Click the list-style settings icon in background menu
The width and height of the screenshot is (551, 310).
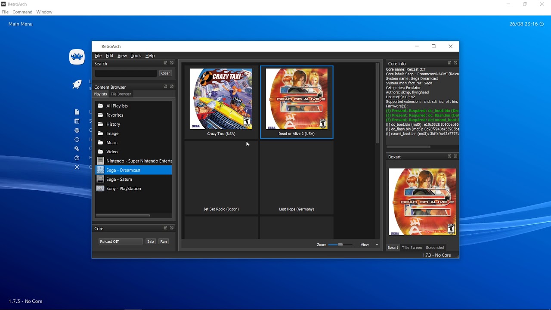[77, 121]
